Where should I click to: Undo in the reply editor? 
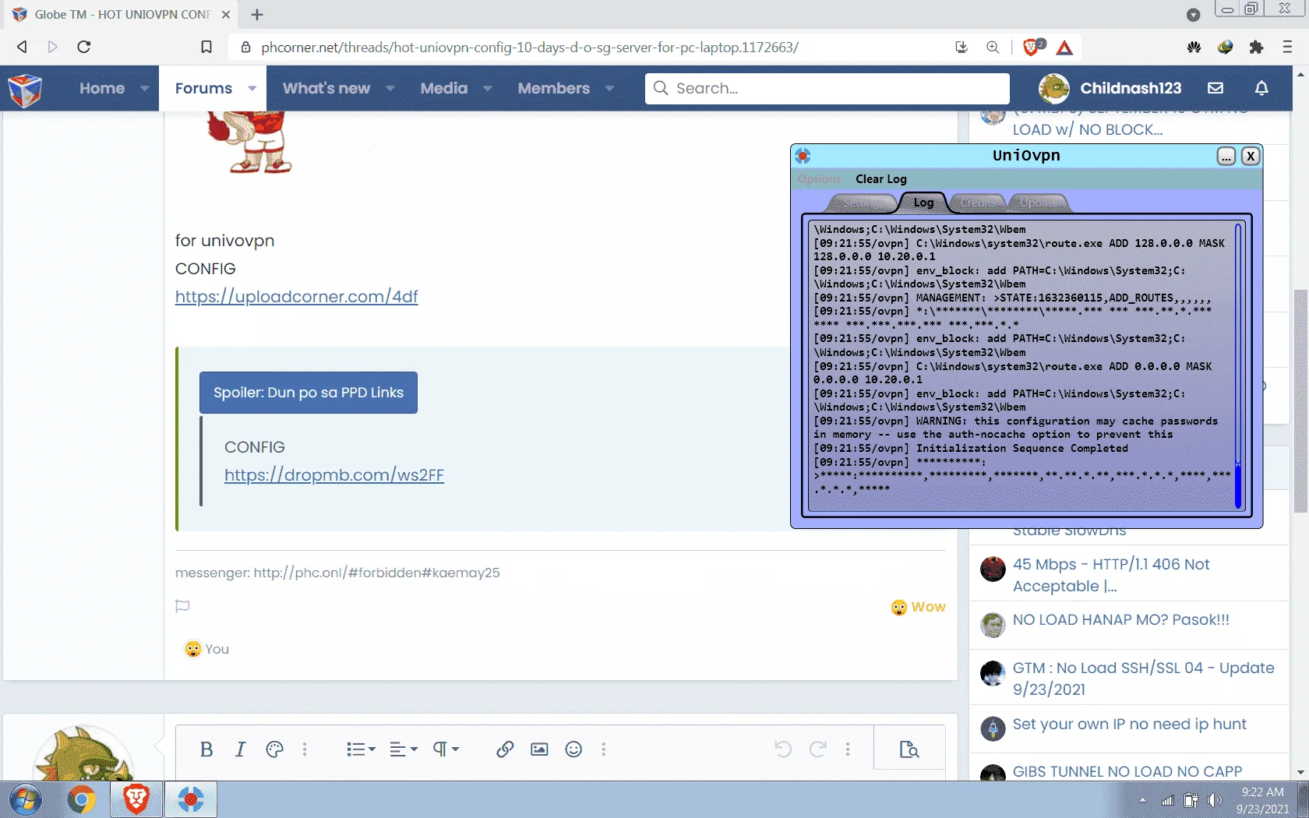coord(783,749)
